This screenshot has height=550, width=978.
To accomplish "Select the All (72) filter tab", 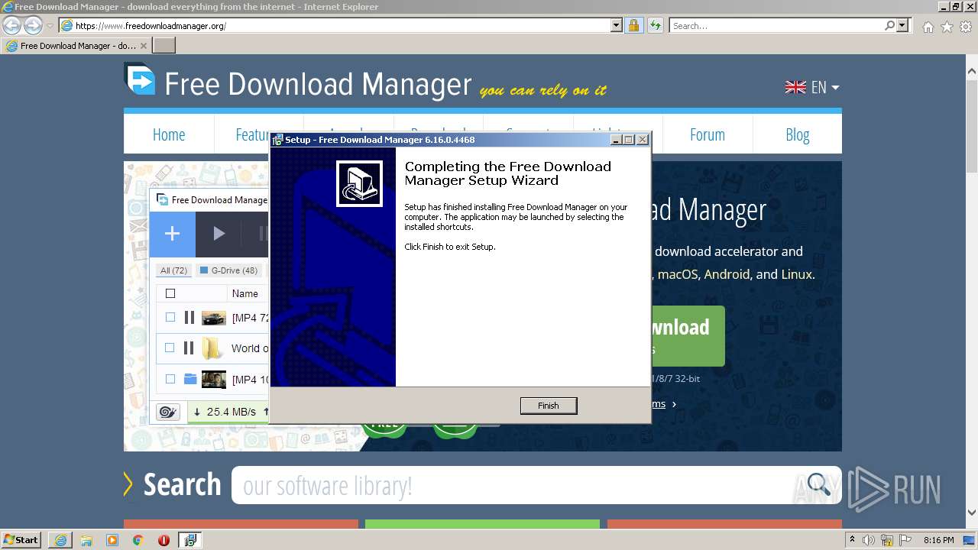I will point(173,270).
